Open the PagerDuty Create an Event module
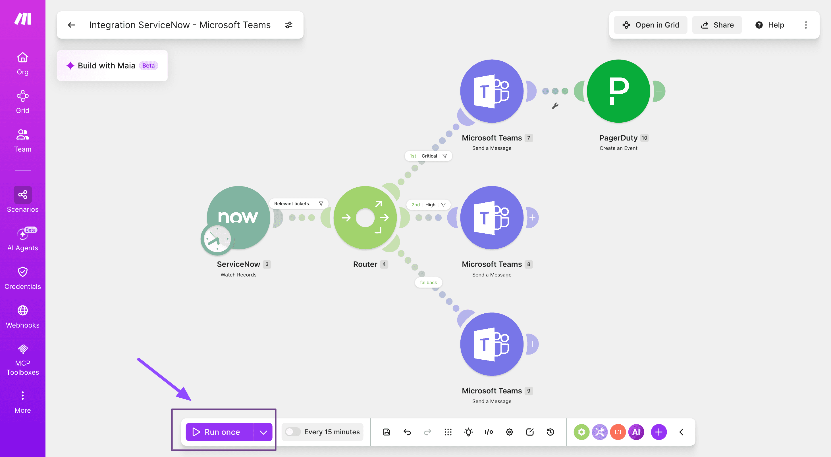The height and width of the screenshot is (457, 831). (618, 91)
